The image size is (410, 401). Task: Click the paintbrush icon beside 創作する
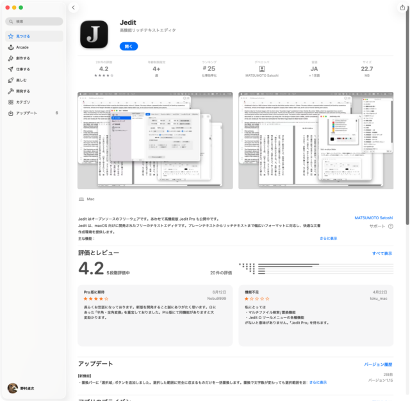click(11, 58)
